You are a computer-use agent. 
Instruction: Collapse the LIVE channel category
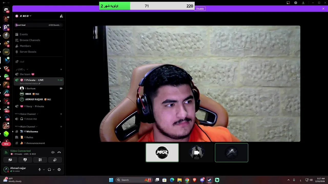point(22,69)
